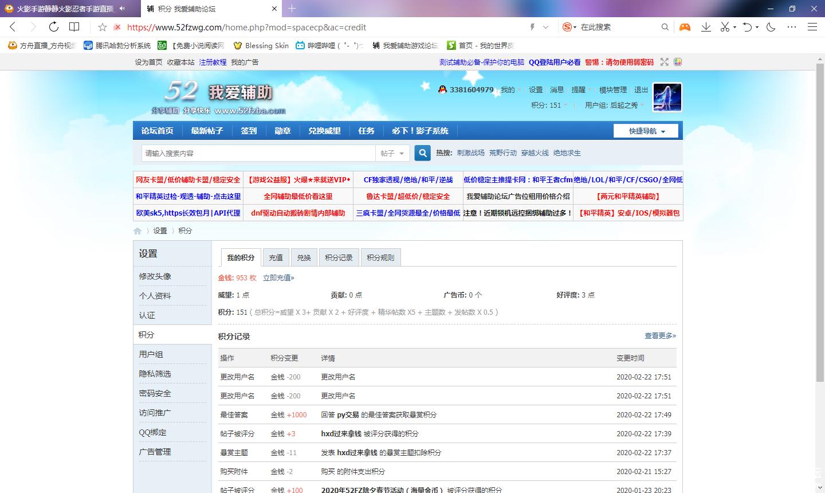
Task: Bookmark page with star icon
Action: pyautogui.click(x=103, y=27)
